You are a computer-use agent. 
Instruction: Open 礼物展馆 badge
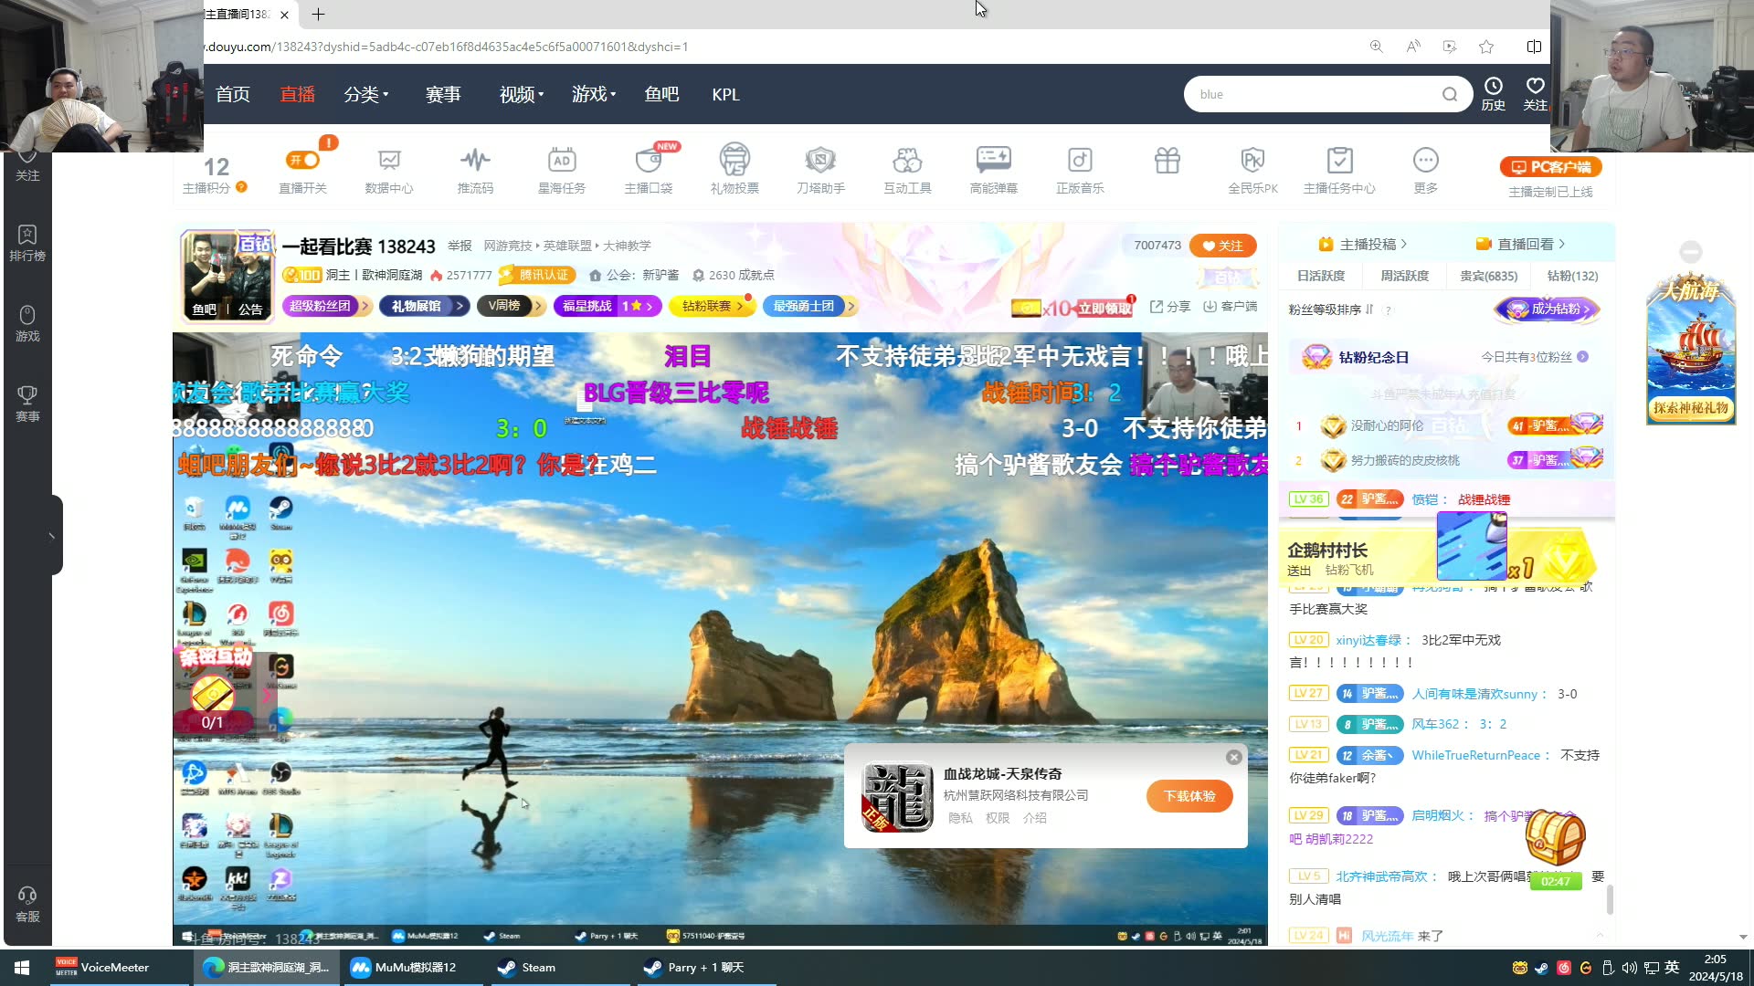(423, 306)
